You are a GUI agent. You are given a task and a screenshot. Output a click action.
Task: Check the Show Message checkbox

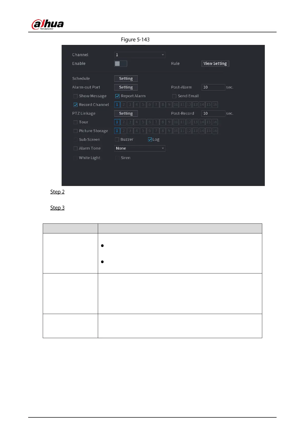(x=75, y=96)
